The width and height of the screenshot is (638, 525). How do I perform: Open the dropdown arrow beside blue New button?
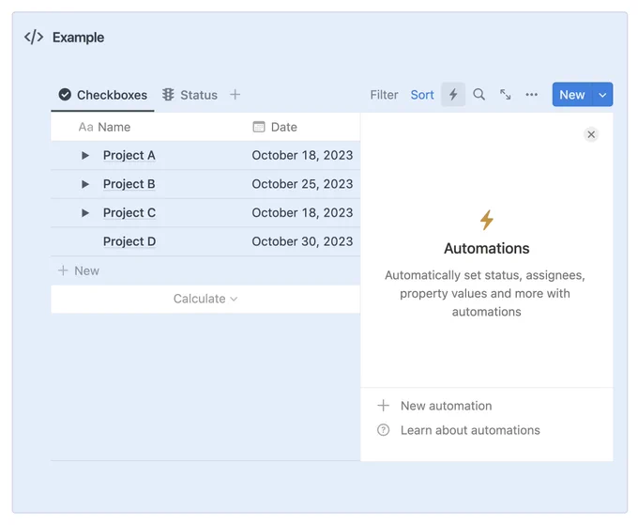tap(602, 95)
